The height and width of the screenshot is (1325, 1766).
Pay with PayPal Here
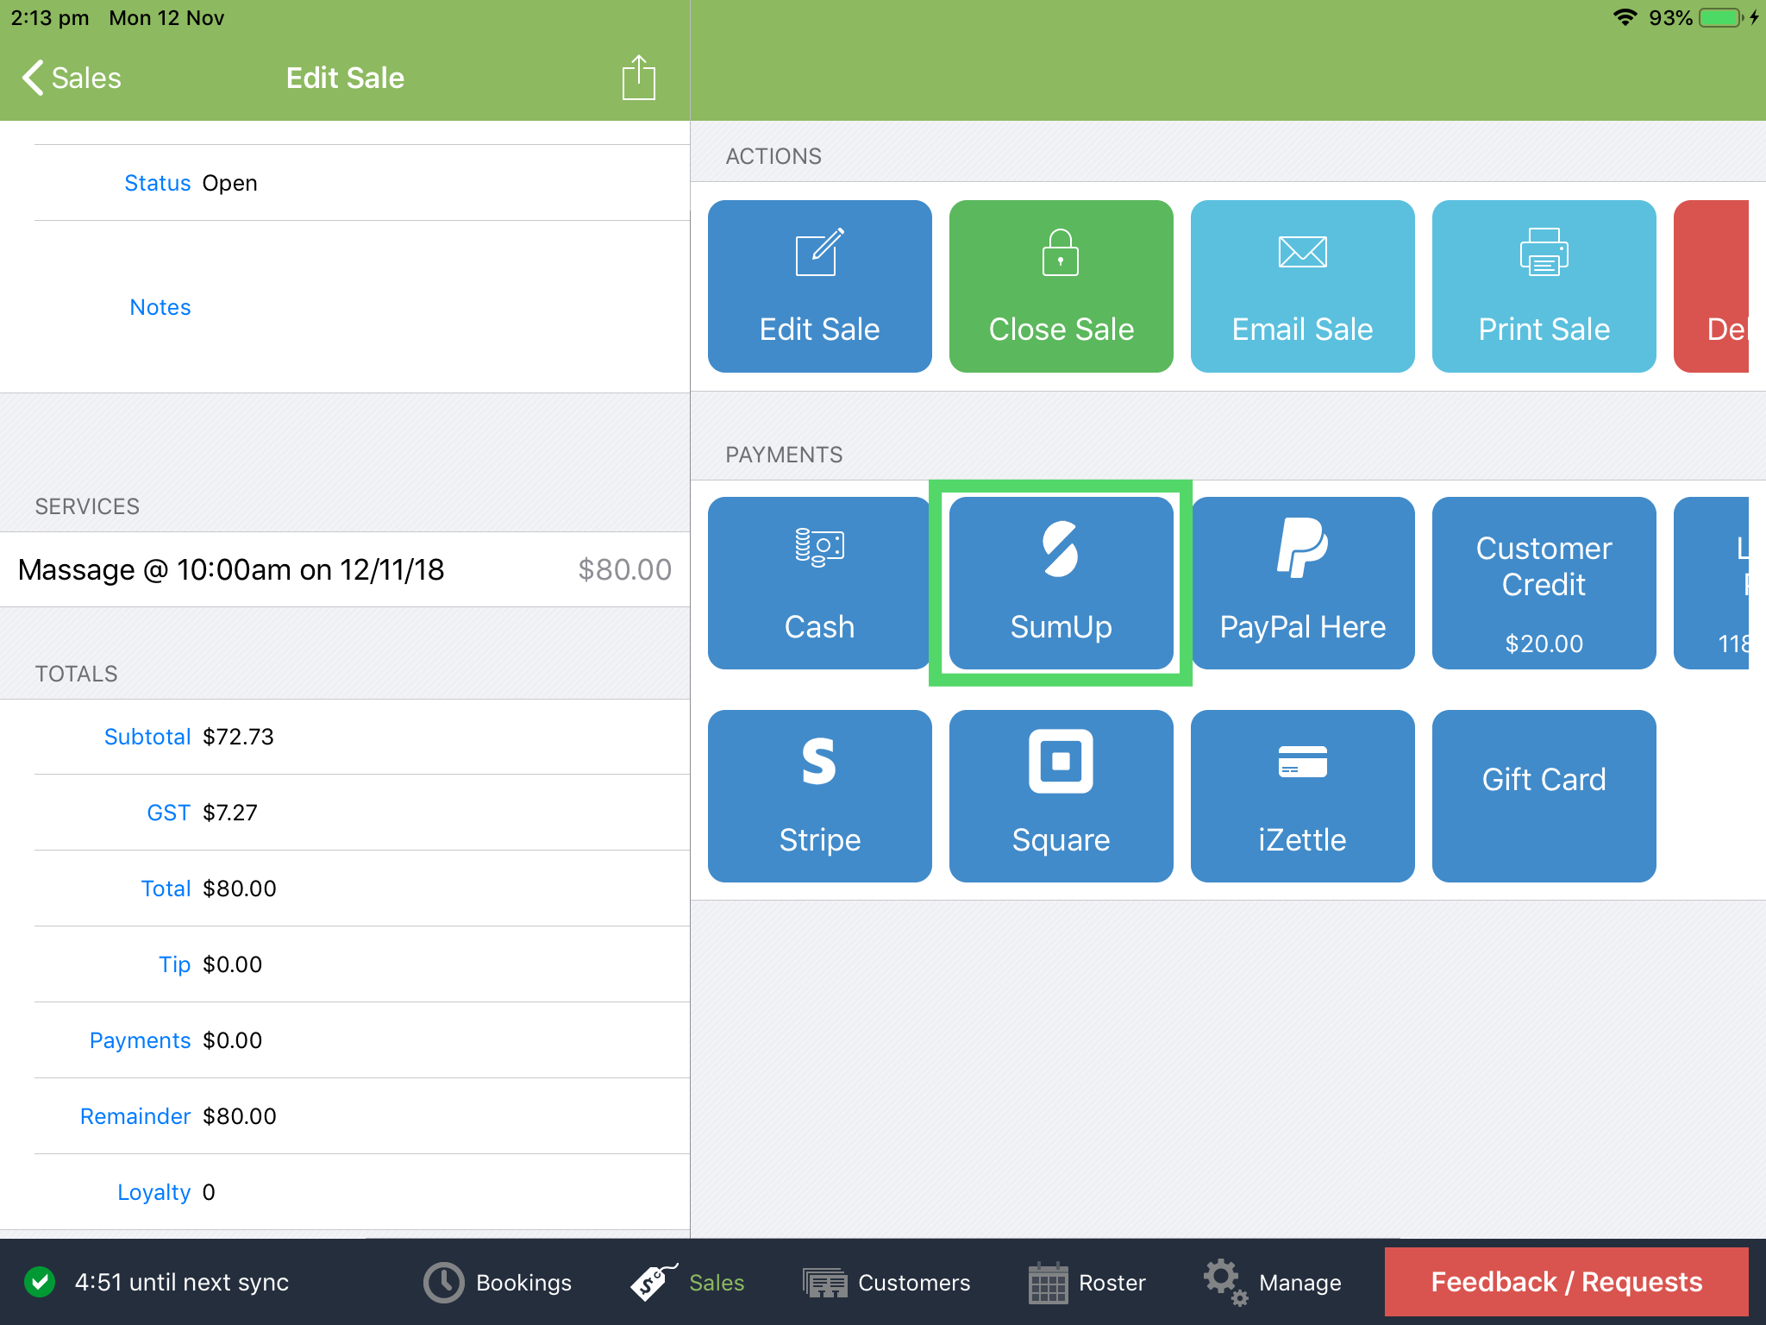(1302, 583)
